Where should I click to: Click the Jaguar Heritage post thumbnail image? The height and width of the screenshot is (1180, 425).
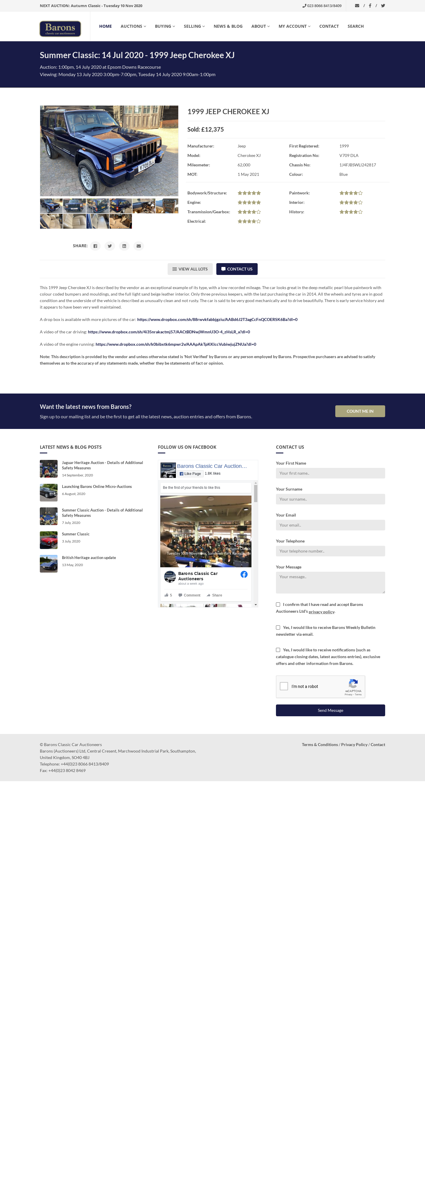point(49,469)
